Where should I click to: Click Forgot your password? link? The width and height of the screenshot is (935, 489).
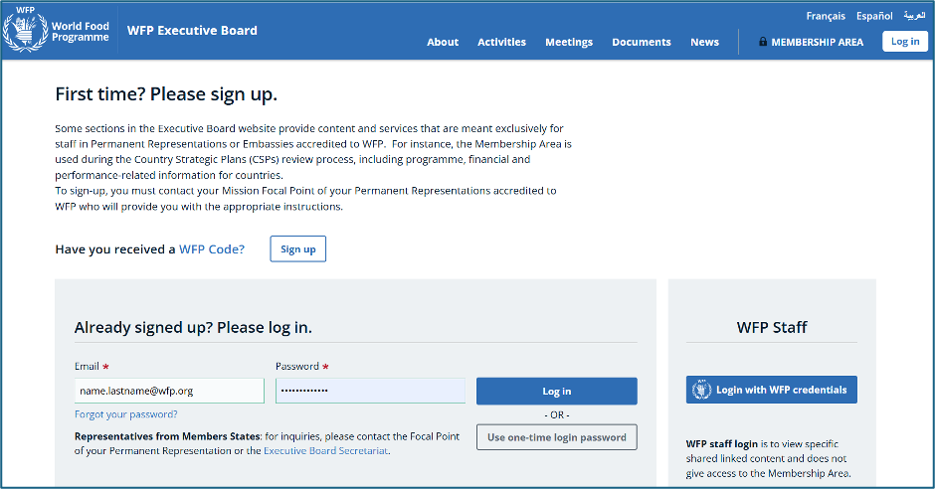(125, 413)
